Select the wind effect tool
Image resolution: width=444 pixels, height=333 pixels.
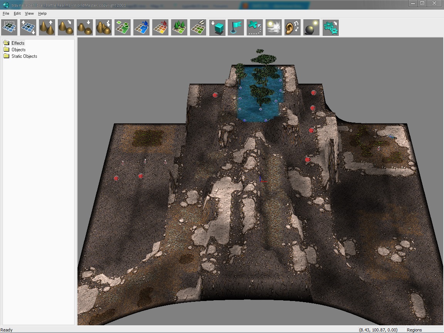pos(274,27)
